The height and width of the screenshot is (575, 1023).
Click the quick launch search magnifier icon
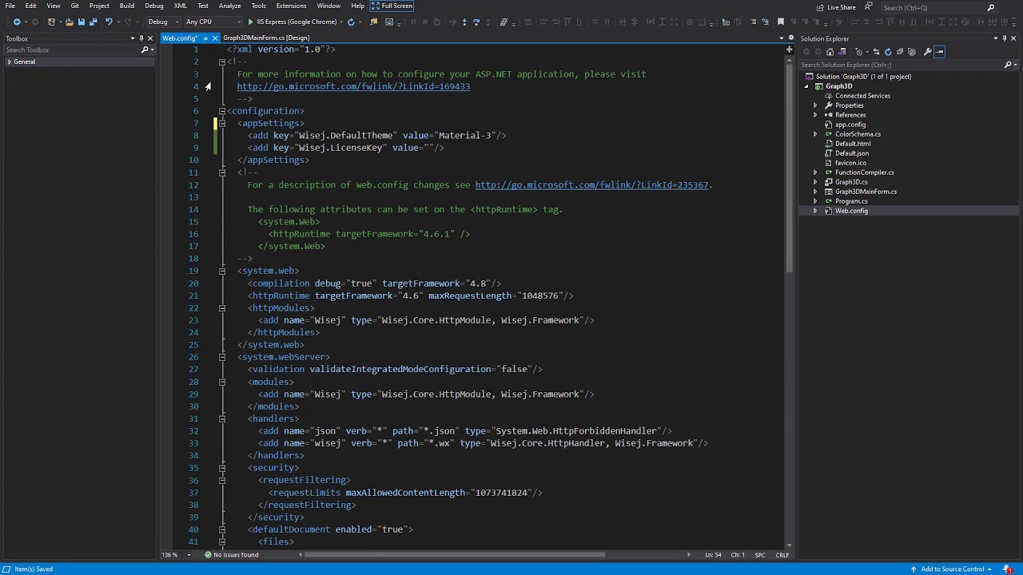991,7
